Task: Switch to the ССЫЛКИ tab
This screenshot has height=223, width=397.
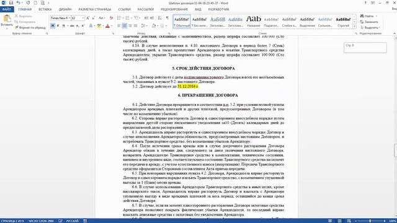Action: coord(124,9)
